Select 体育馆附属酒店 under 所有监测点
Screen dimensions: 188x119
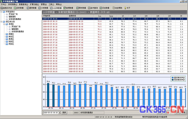15,19
